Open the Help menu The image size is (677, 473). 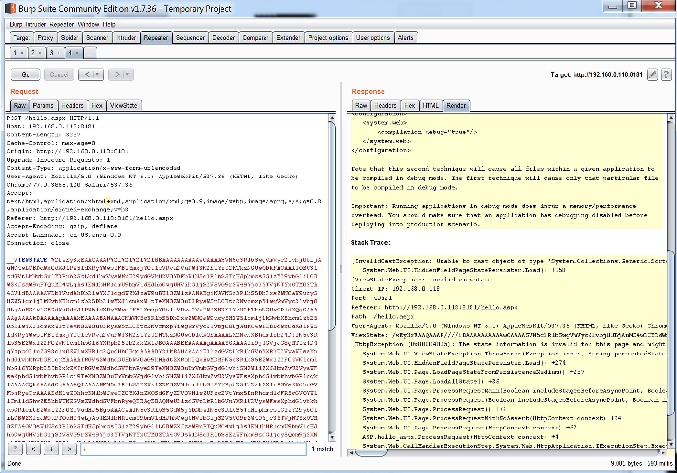pos(109,24)
